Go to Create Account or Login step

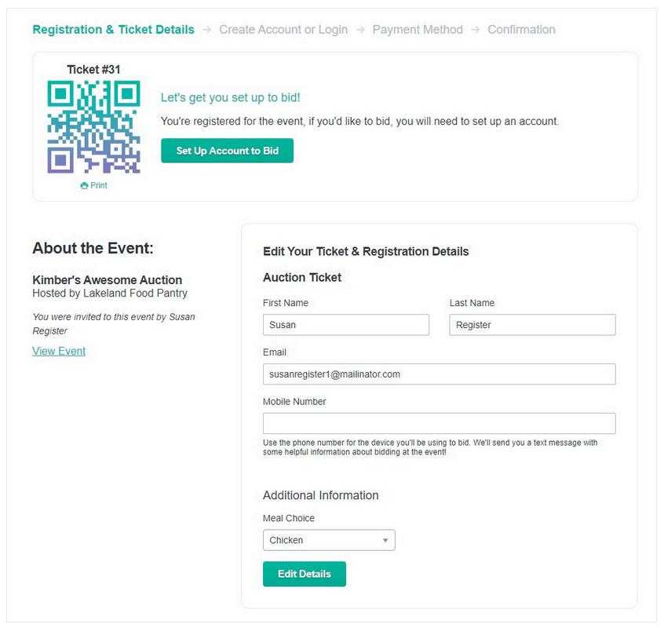tap(283, 30)
